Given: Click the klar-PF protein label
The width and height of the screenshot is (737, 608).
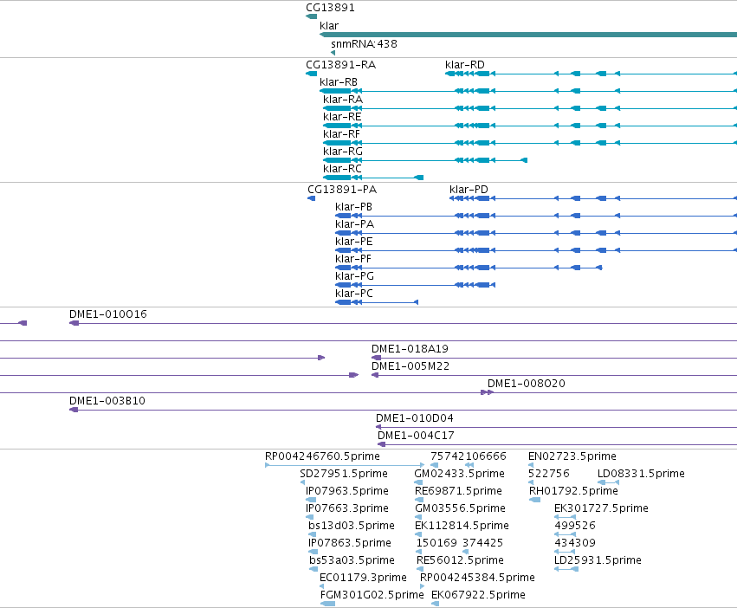Looking at the screenshot, I should 353,259.
